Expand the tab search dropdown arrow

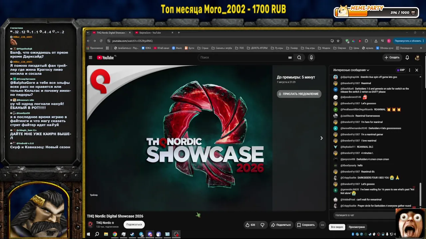(88, 33)
